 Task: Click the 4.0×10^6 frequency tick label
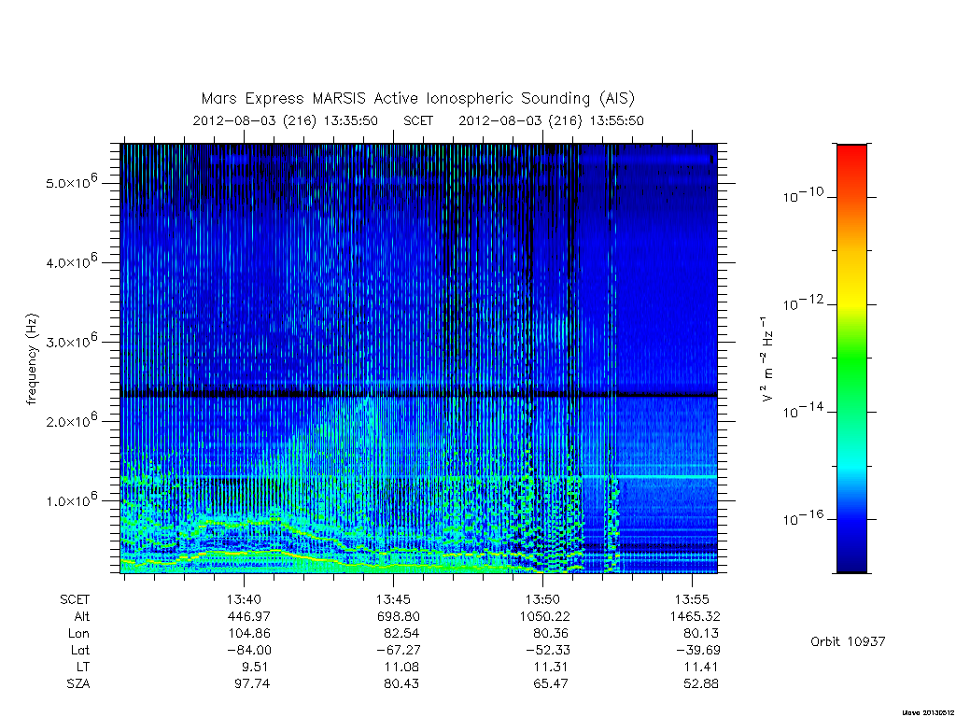point(71,260)
